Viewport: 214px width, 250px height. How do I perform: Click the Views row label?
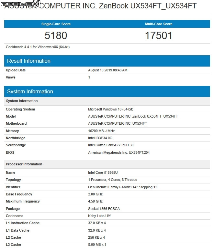(x=11, y=77)
